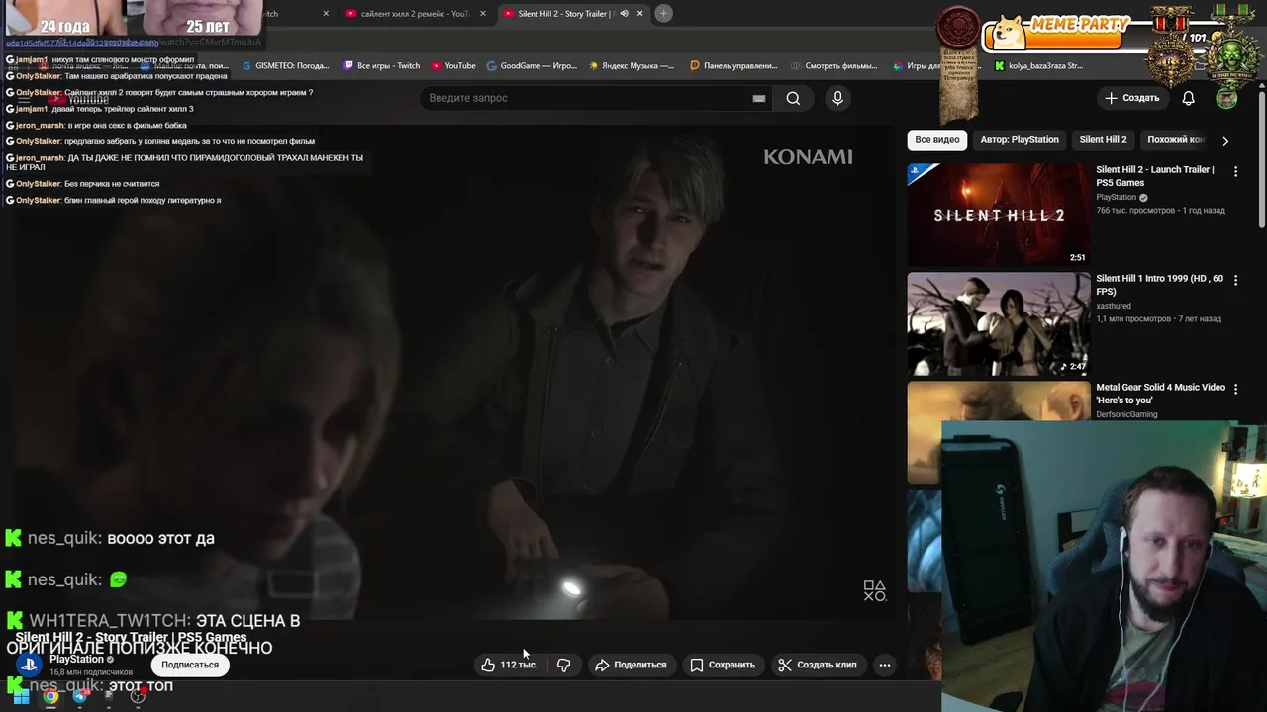Click the YouTube search magnifier button
Viewport: 1267px width, 712px height.
pos(793,98)
